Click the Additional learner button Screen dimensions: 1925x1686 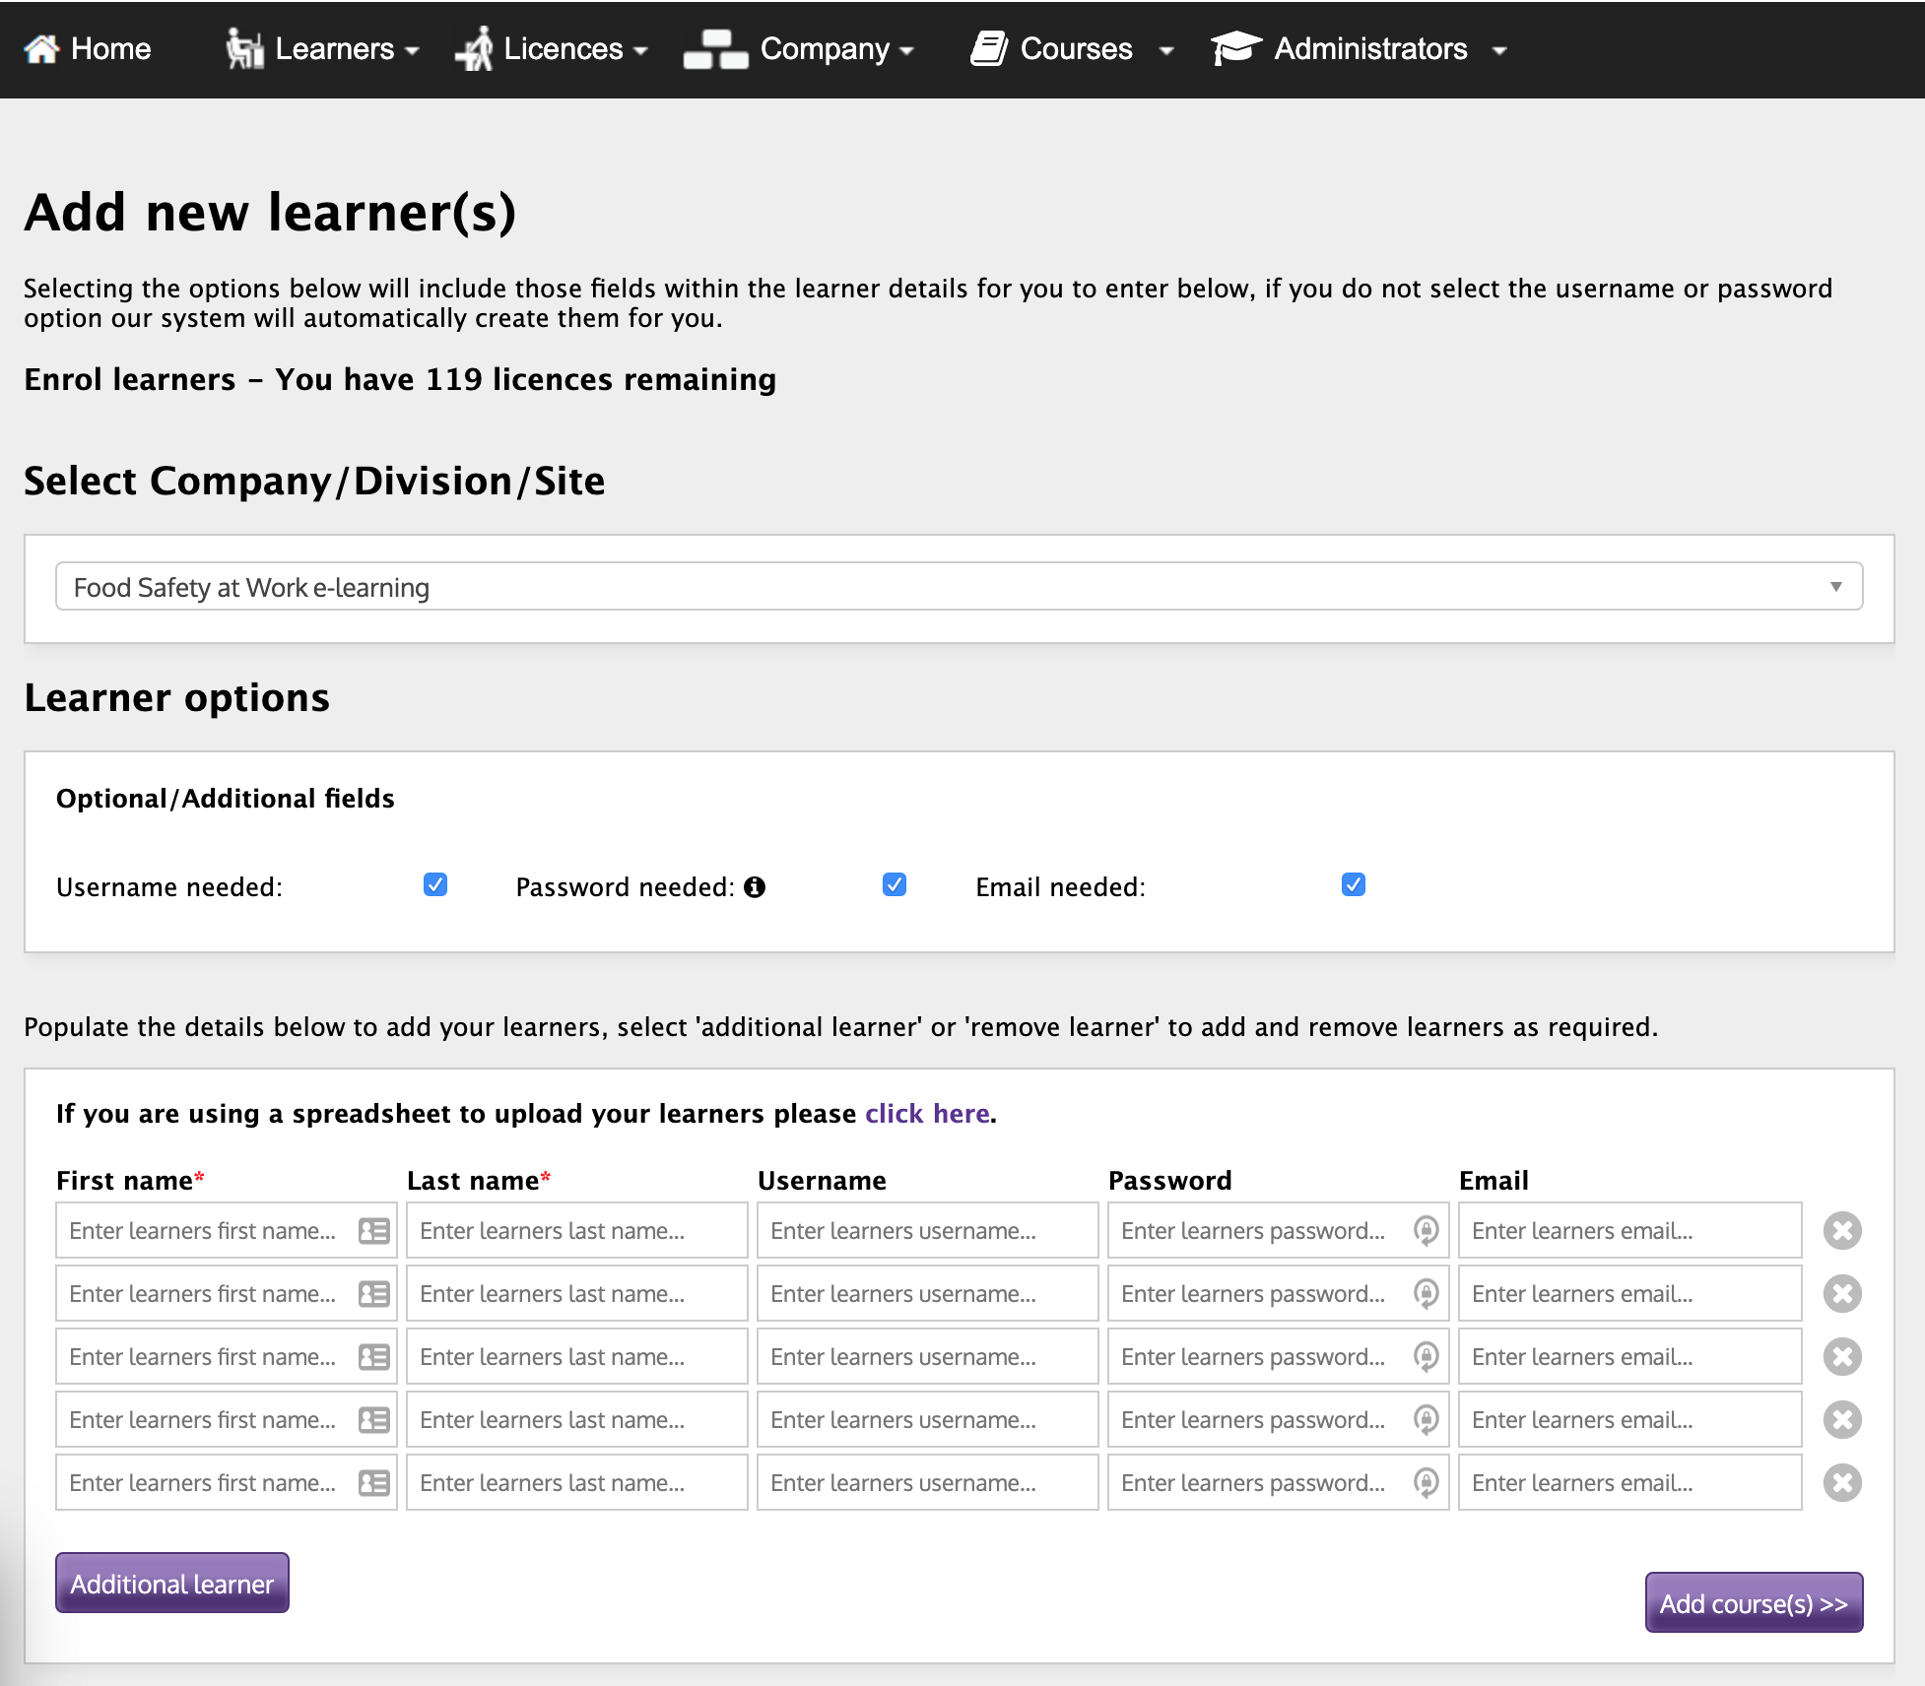[172, 1583]
